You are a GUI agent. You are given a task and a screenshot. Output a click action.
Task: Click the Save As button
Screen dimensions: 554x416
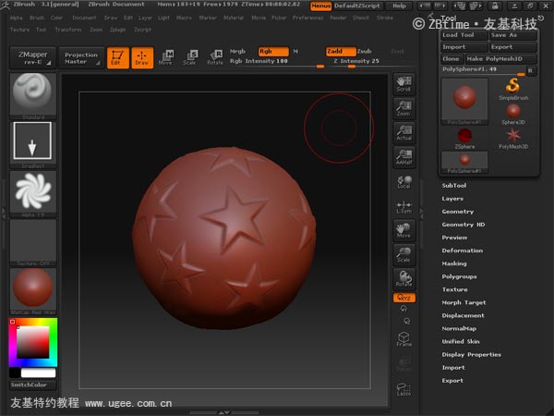coord(513,35)
